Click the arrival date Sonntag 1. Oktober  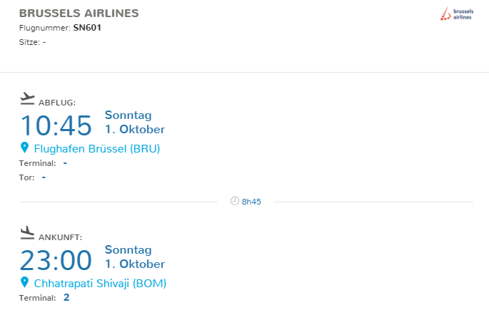[x=134, y=257]
